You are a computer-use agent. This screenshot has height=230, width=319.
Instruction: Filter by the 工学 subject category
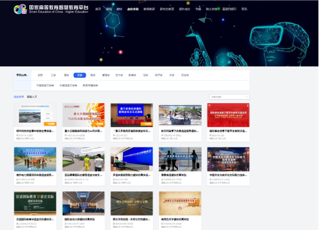point(54,75)
